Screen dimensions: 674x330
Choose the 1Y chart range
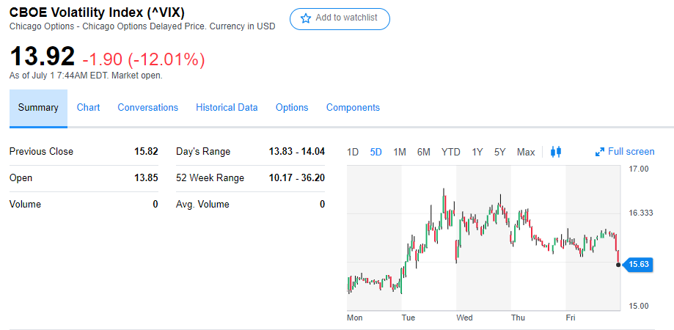click(x=477, y=152)
